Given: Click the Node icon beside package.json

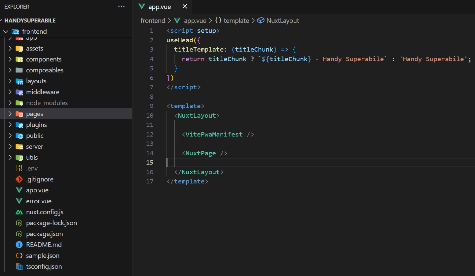Looking at the screenshot, I should (x=19, y=234).
